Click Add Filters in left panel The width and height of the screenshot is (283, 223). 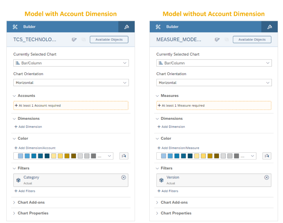pos(25,191)
